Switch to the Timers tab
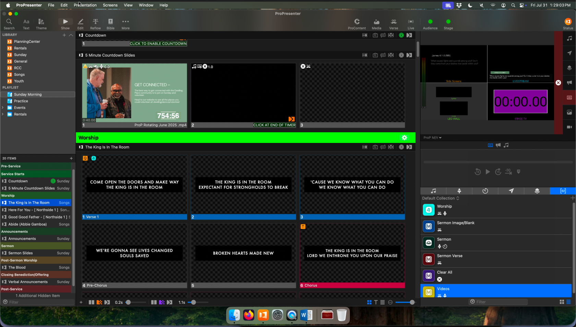Viewport: 576px width, 327px height. pos(485,191)
